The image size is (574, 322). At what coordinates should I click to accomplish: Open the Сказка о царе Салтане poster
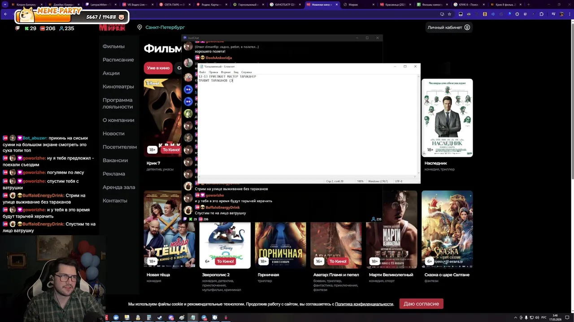coord(447,229)
